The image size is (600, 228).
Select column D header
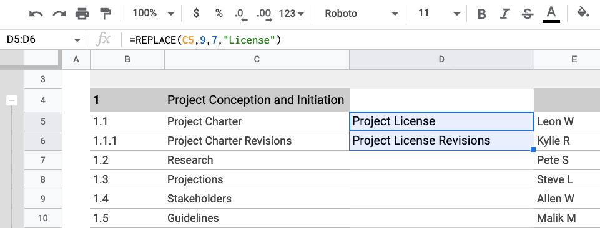tap(441, 59)
